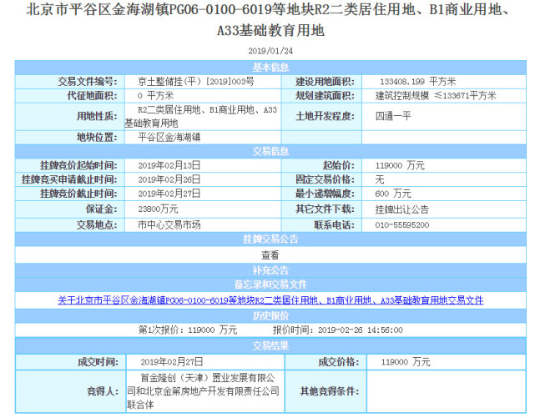Click the 成交时间 date value

coord(172,361)
